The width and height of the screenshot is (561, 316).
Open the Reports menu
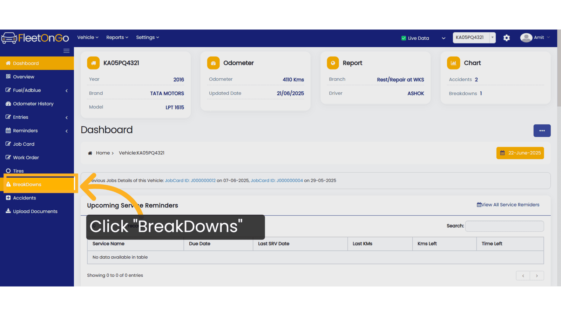point(117,38)
